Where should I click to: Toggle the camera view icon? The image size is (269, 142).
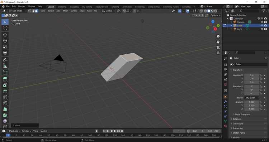point(218,47)
